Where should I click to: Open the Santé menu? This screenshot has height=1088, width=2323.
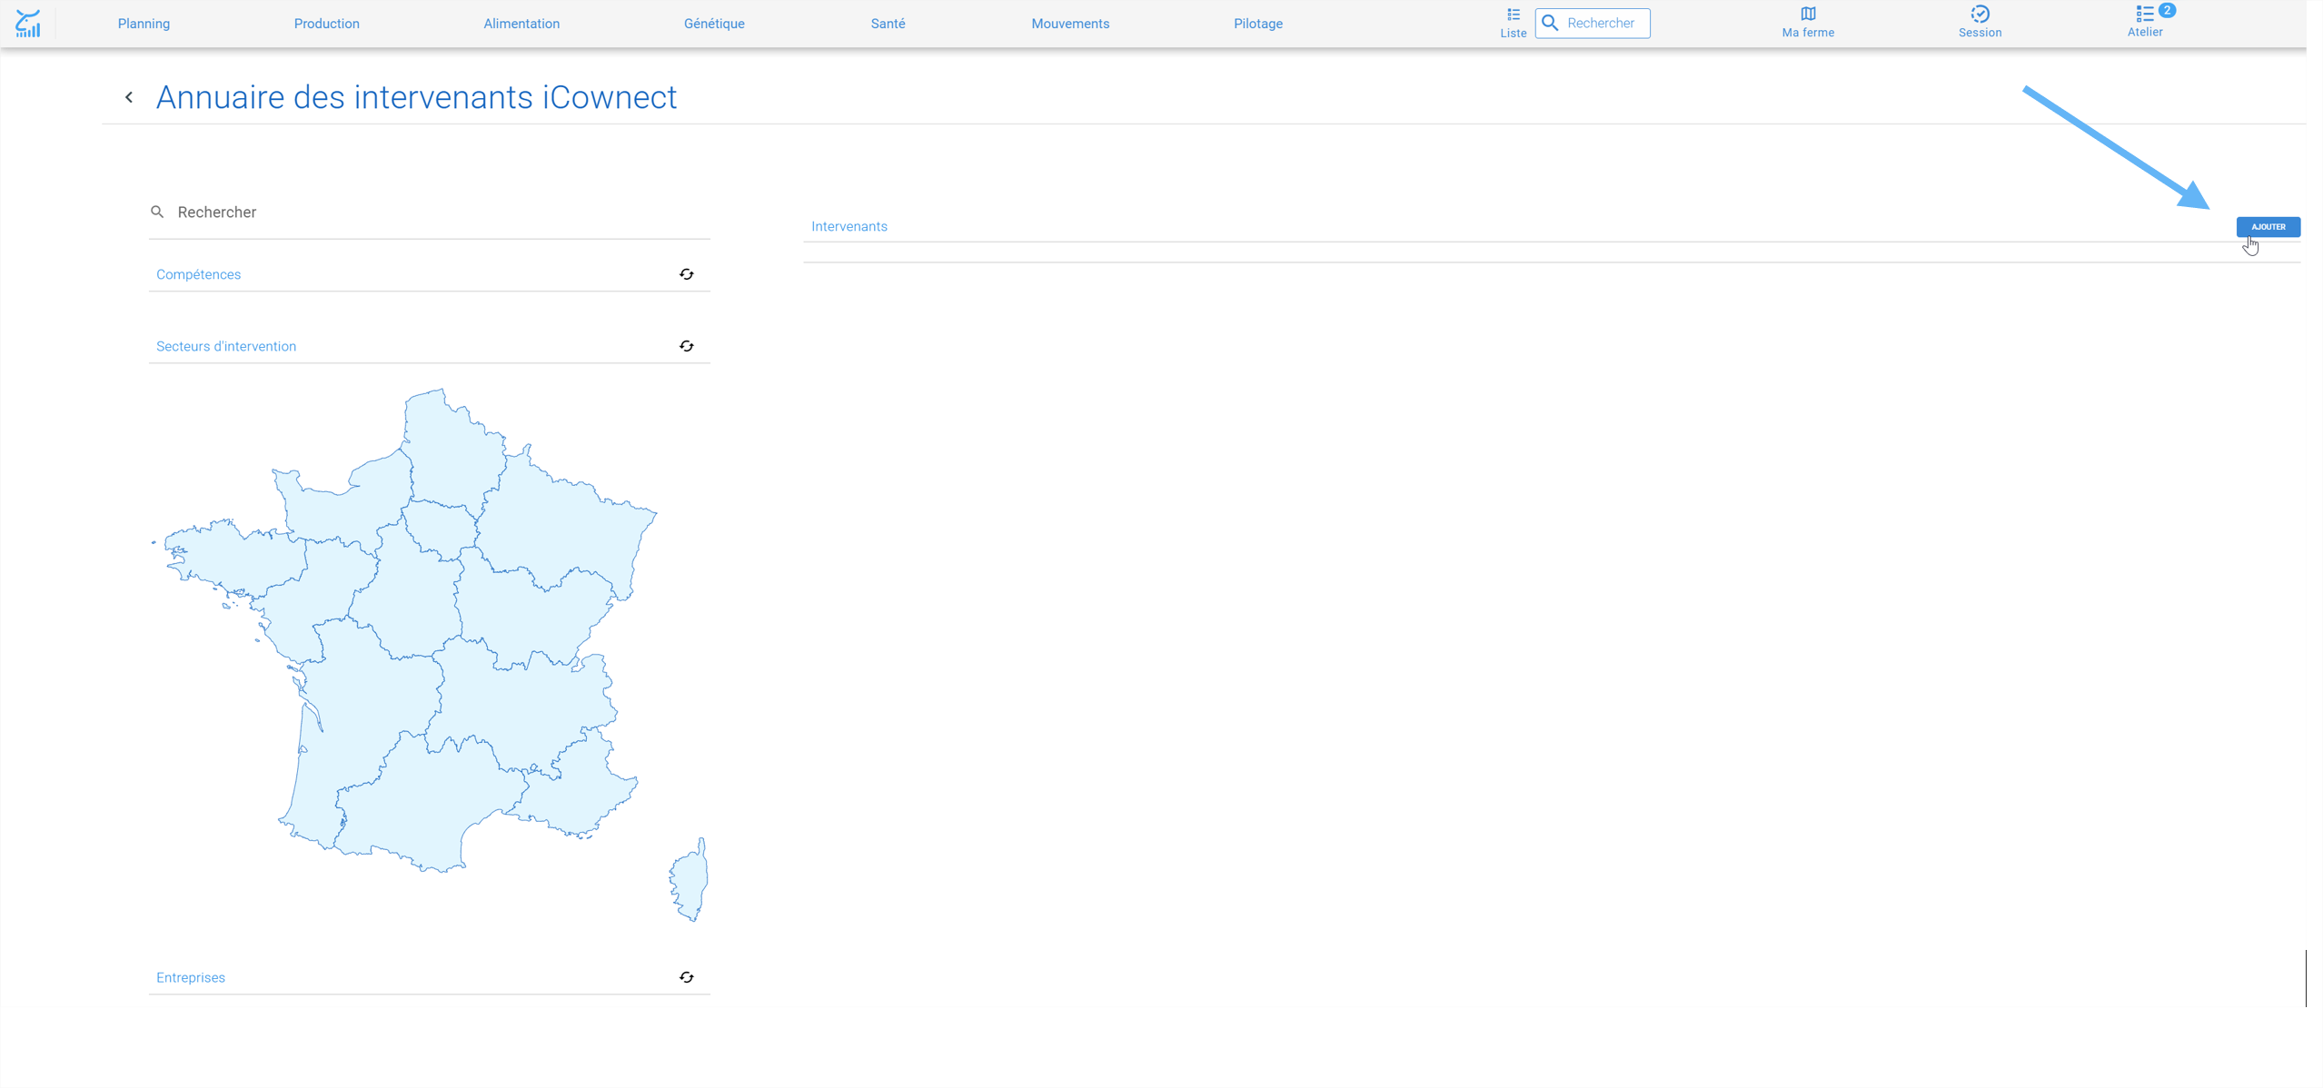coord(888,24)
